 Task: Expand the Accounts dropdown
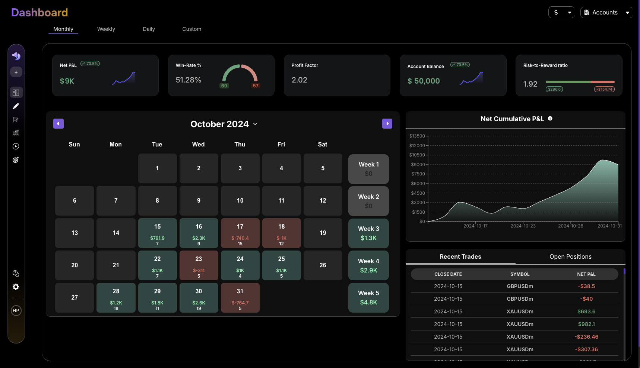click(x=606, y=13)
